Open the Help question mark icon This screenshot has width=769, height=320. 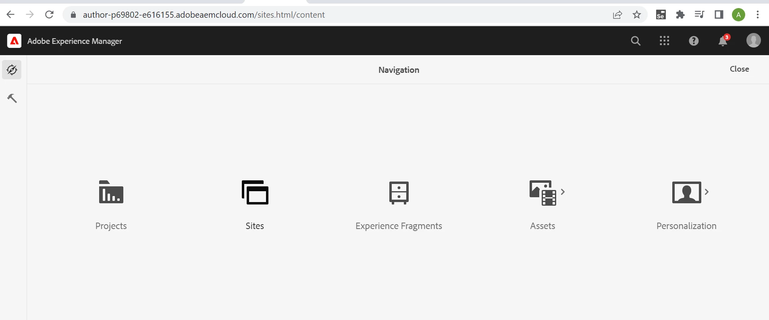pyautogui.click(x=694, y=41)
